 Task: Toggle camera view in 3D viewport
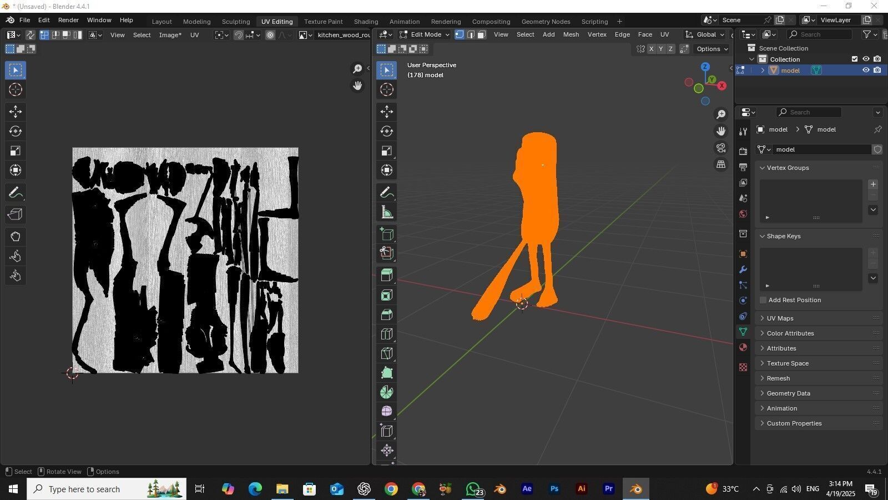pos(721,148)
